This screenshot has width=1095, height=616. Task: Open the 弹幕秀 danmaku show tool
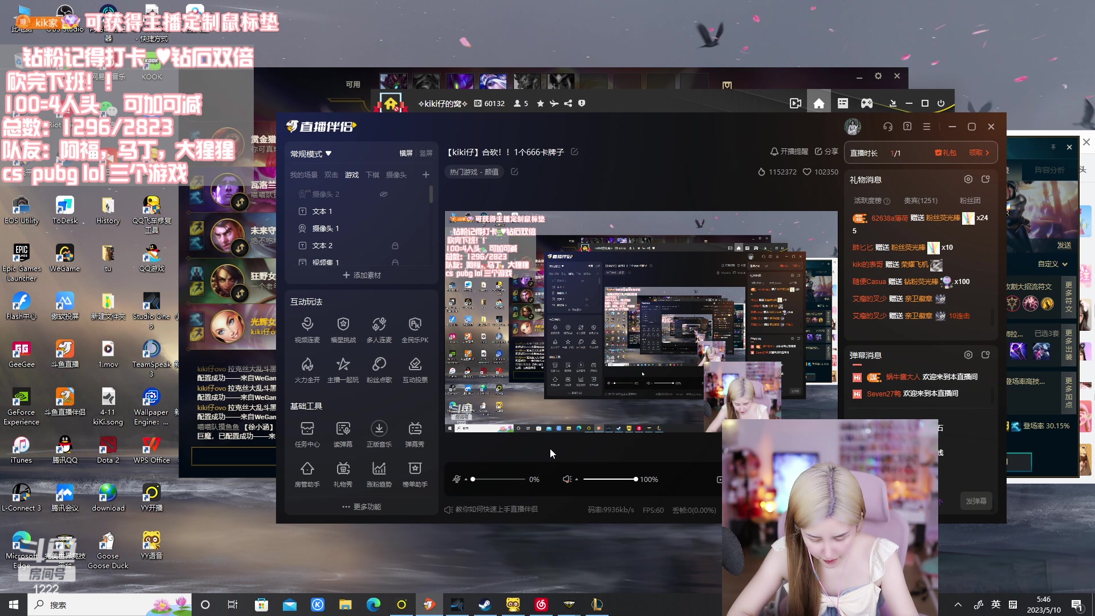tap(415, 435)
